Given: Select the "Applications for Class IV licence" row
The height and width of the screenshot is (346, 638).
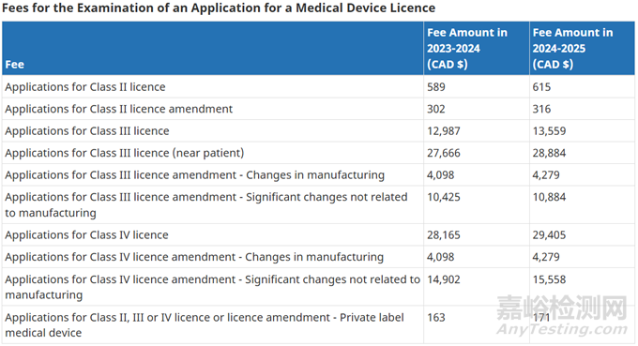Looking at the screenshot, I should click(x=318, y=234).
